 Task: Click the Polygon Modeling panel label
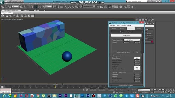[x=7, y=13]
